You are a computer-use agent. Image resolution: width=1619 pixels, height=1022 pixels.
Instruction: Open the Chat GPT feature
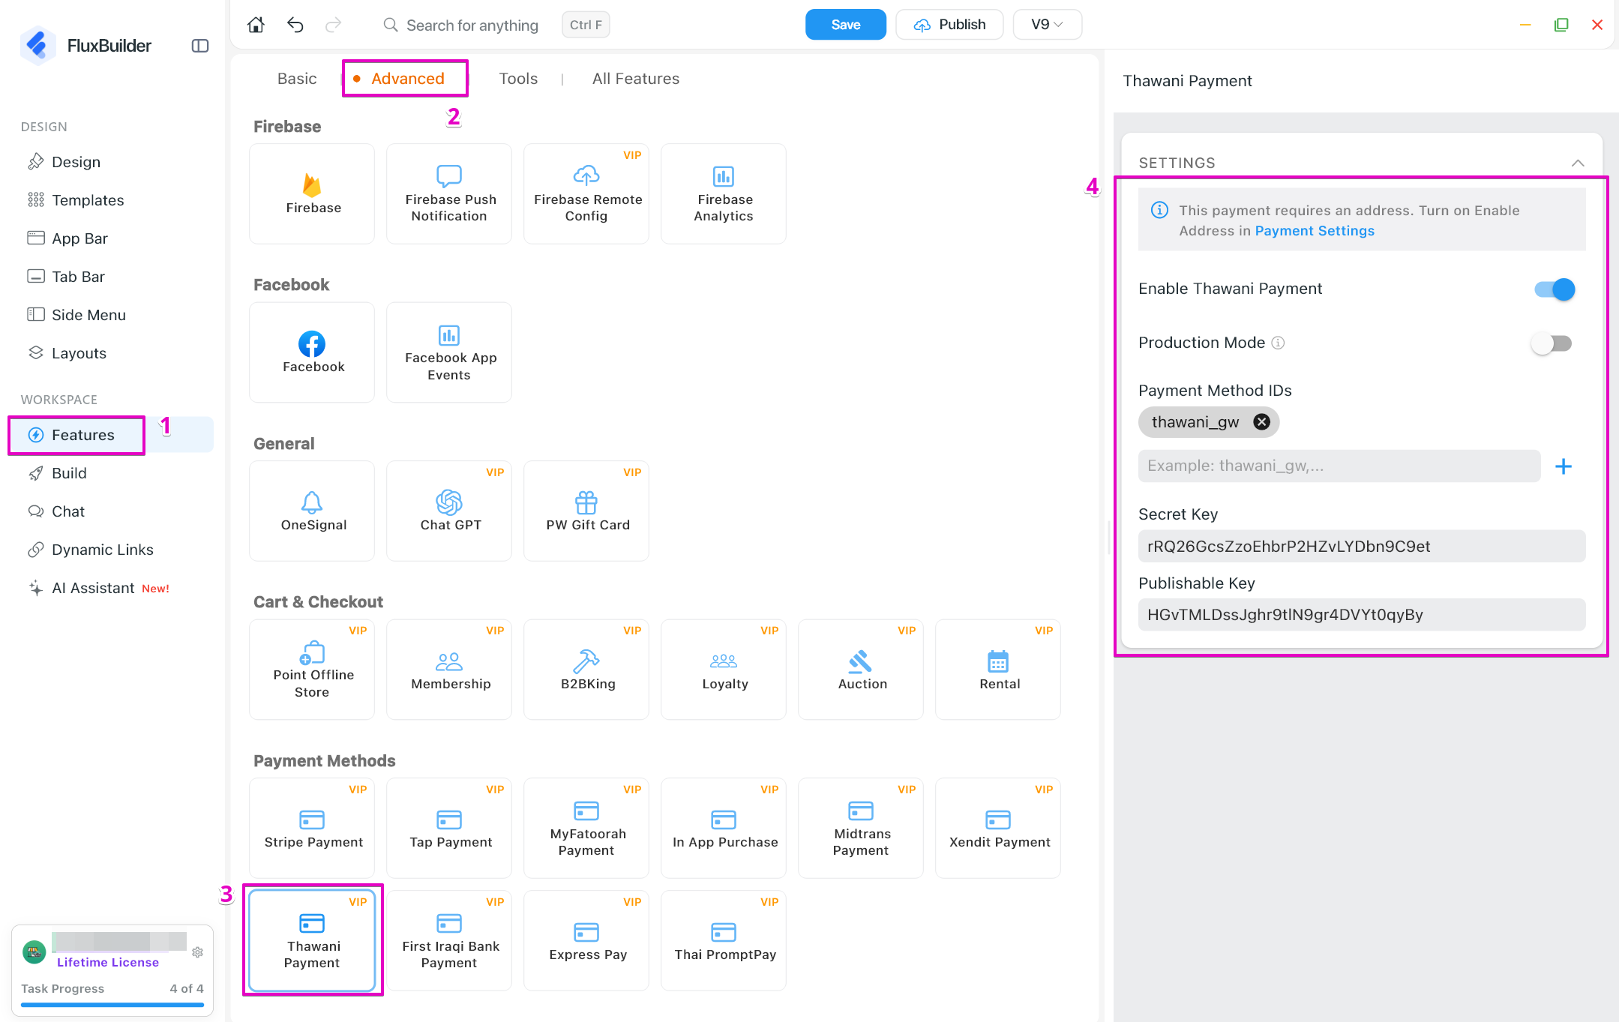pyautogui.click(x=449, y=511)
